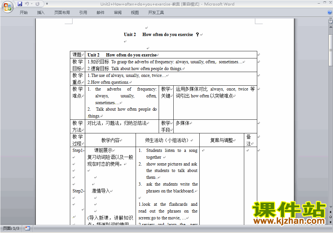333x233 pixels.
Task: Switch to the 引用 tab
Action: 83,13
